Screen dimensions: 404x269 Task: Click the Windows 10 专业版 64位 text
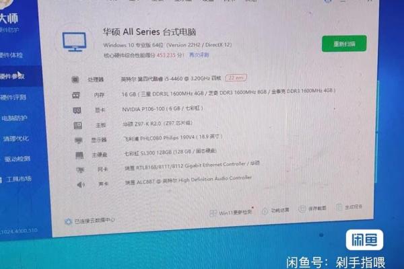[x=168, y=45]
